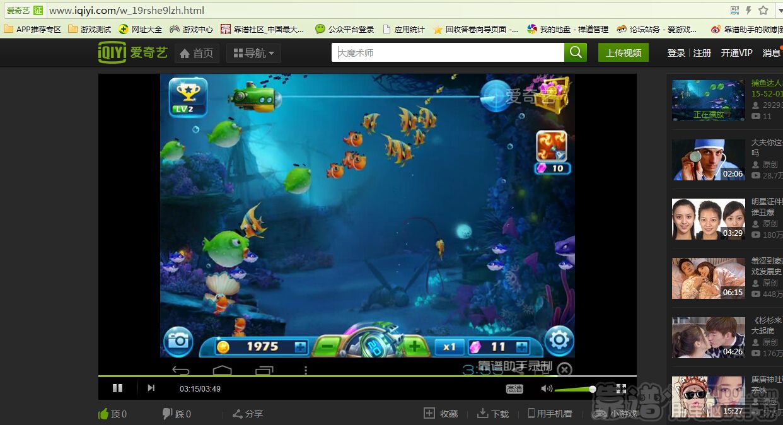This screenshot has width=783, height=425.
Task: Seek using the green progress bar
Action: pos(367,376)
